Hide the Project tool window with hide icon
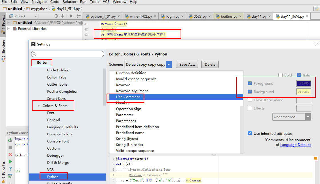The image size is (320, 184). click(79, 16)
